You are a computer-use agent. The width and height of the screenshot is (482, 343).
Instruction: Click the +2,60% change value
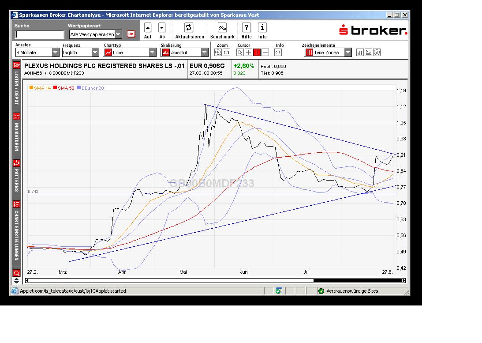[243, 66]
